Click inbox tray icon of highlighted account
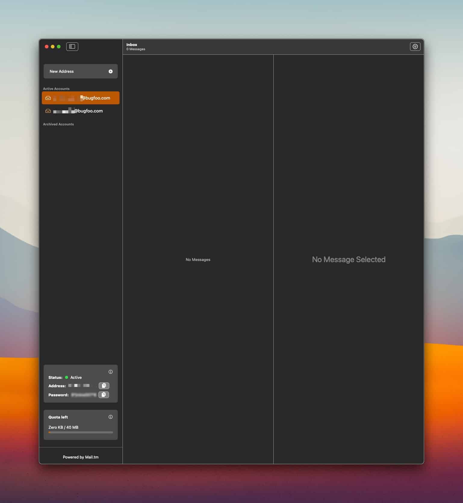The height and width of the screenshot is (503, 463). [x=48, y=98]
